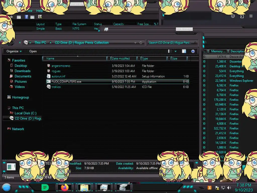This screenshot has height=193, width=257.
Task: Select the Windows Explorer process row
Action: (230, 81)
